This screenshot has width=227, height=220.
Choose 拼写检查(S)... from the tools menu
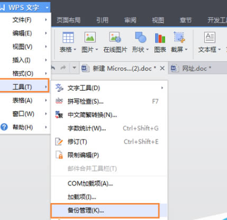click(x=110, y=101)
